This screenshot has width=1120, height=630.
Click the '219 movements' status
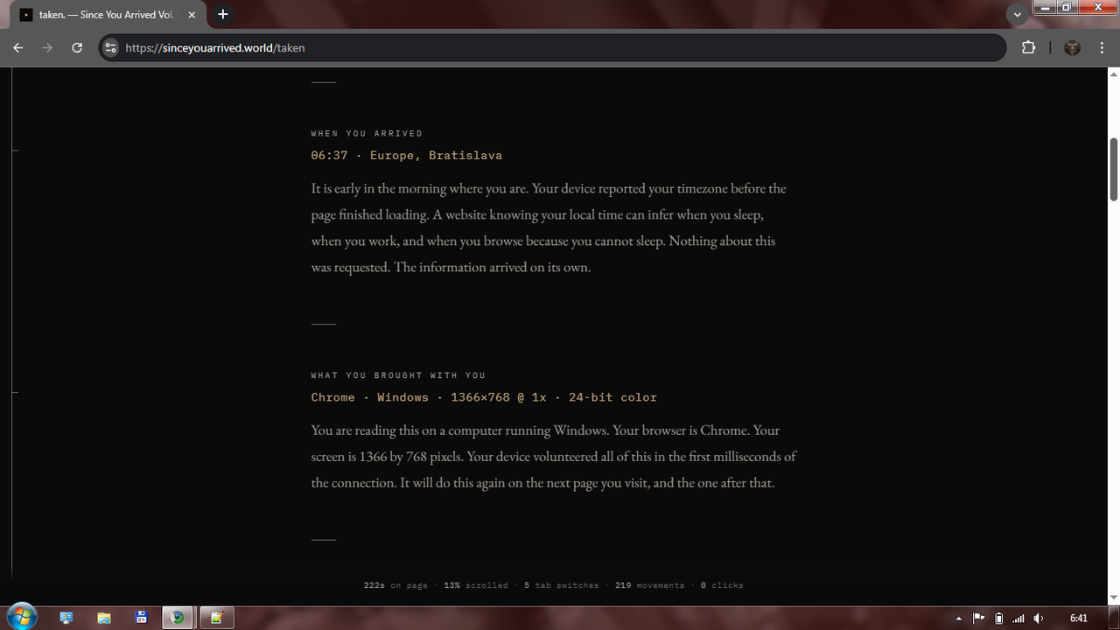(x=650, y=585)
